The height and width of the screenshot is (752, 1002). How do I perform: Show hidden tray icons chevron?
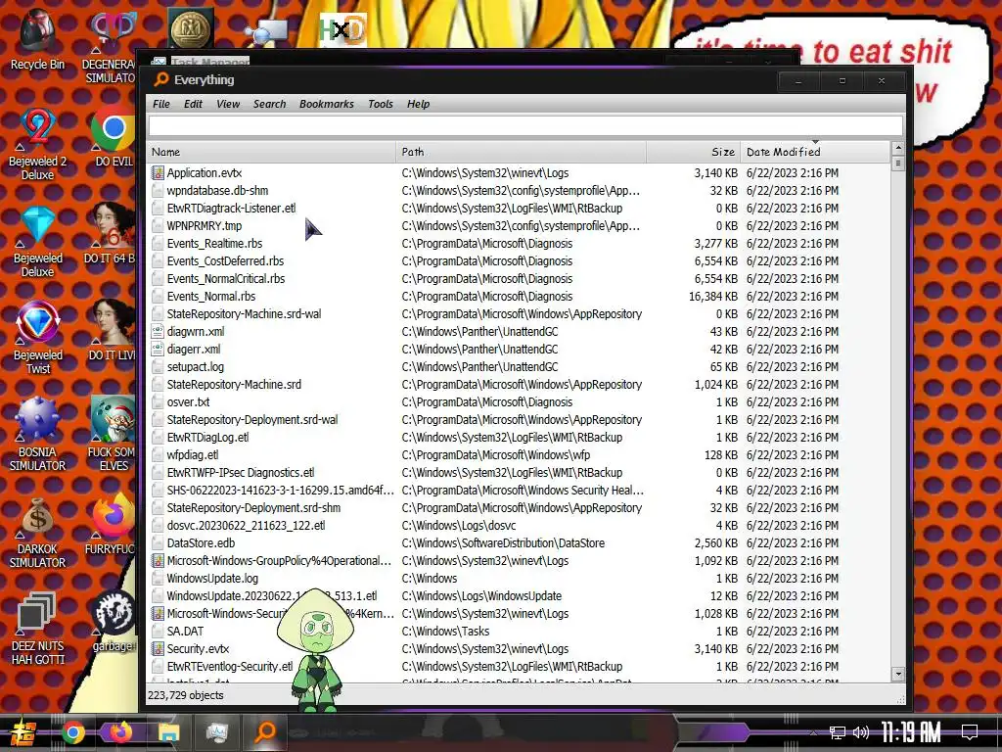coord(813,732)
